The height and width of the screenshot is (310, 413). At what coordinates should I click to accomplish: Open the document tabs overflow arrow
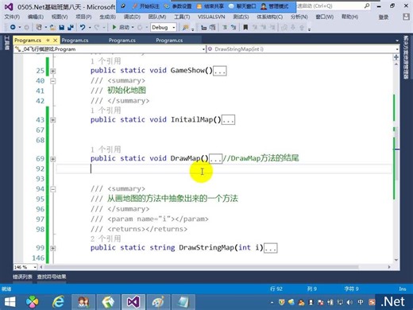(x=397, y=41)
